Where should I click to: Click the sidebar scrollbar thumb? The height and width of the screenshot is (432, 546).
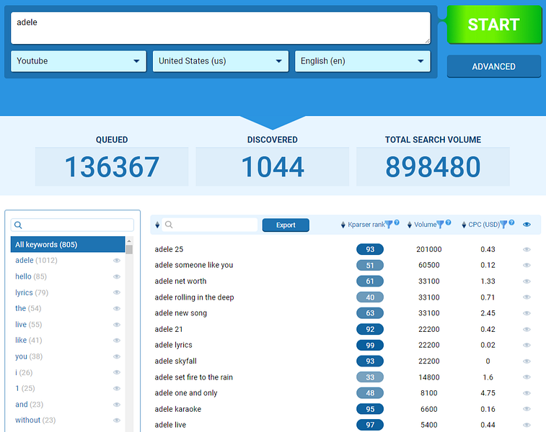(x=129, y=250)
